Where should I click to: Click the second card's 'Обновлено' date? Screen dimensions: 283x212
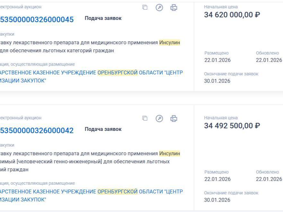pyautogui.click(x=269, y=179)
